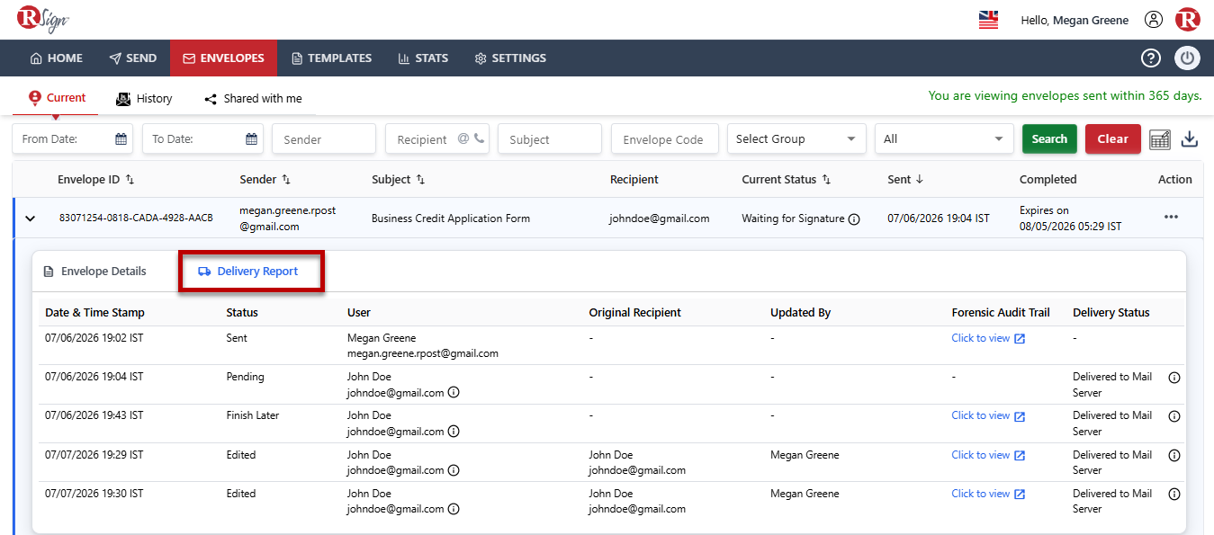This screenshot has height=535, width=1214.
Task: Download envelopes using the download icon
Action: coord(1190,139)
